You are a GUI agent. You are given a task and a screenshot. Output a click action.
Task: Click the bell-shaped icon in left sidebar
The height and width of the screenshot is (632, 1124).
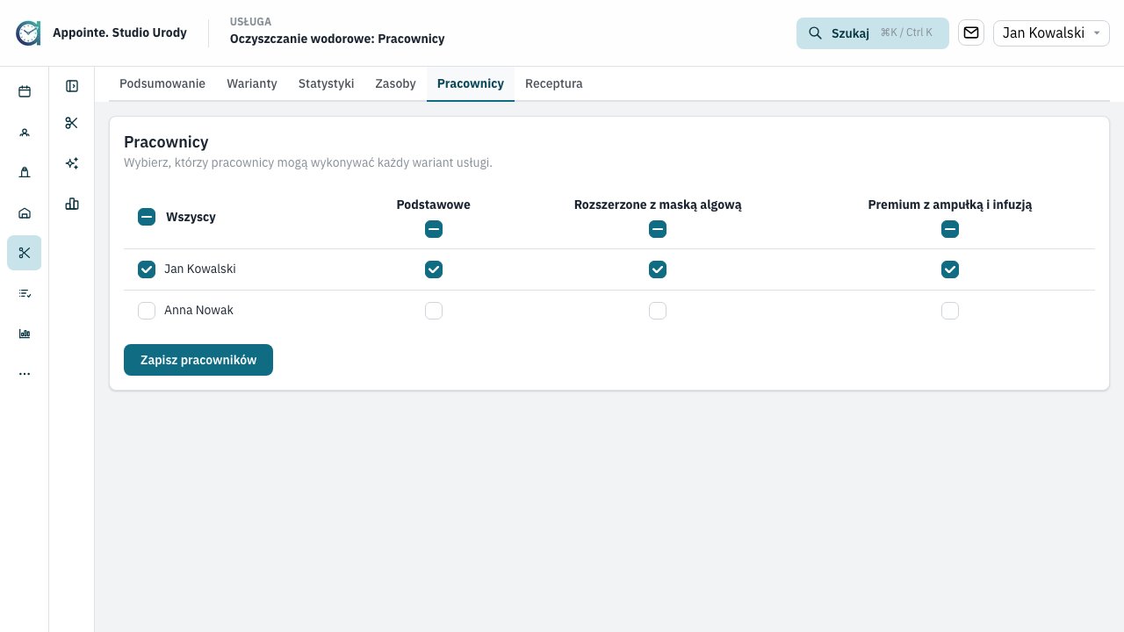tap(25, 172)
